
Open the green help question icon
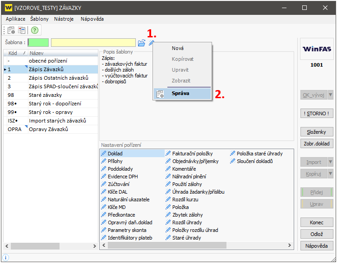35,30
